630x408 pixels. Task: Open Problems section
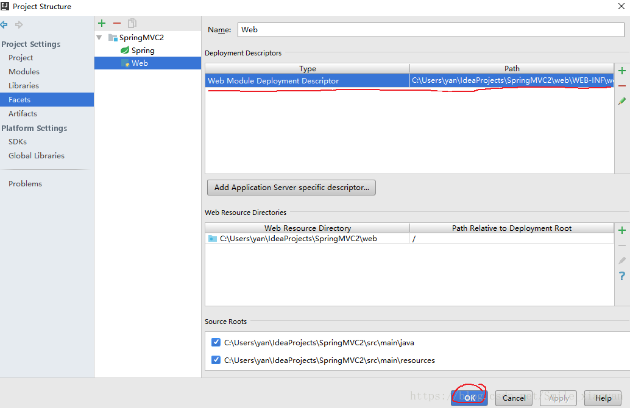(26, 183)
